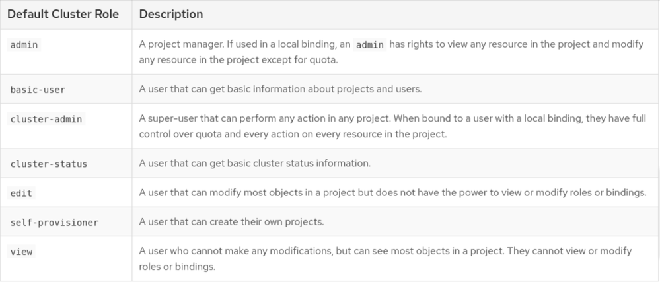The width and height of the screenshot is (660, 282).
Task: Select the 'cluster-status' role name
Action: (48, 163)
